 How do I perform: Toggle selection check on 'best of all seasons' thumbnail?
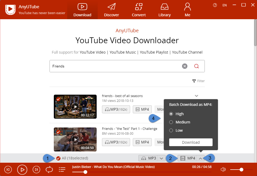click(x=58, y=99)
